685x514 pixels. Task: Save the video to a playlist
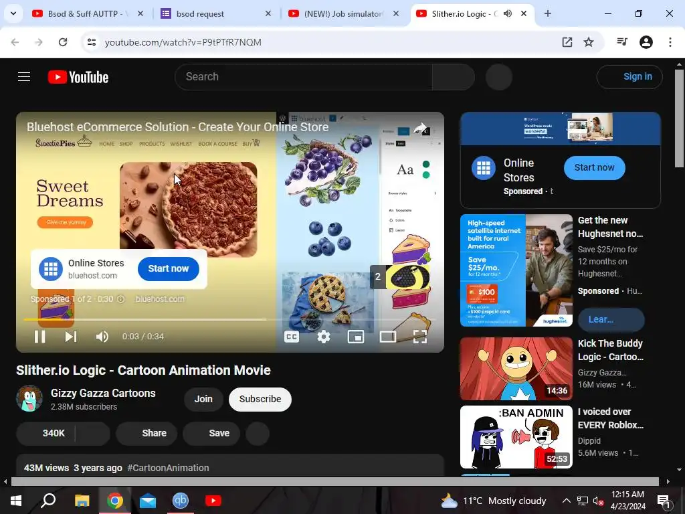pyautogui.click(x=211, y=433)
